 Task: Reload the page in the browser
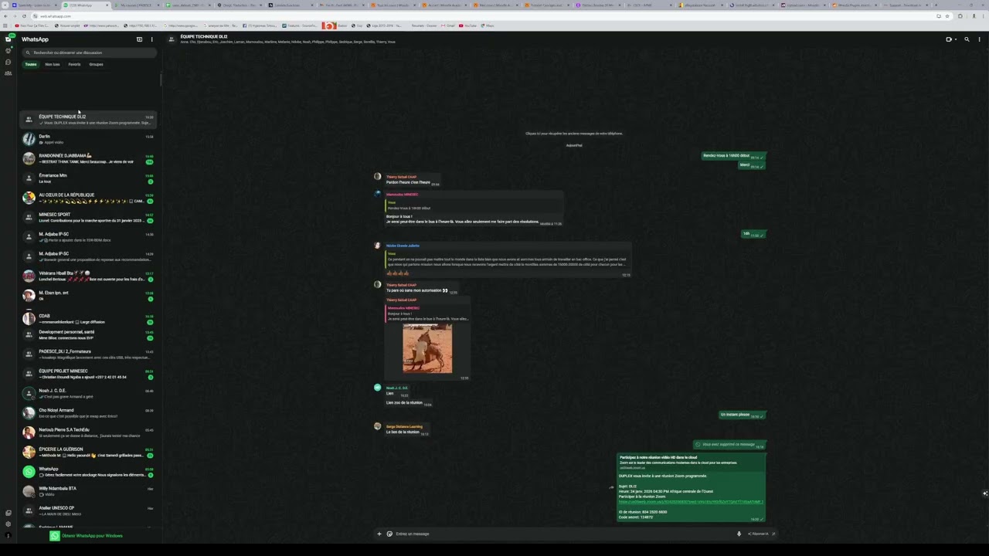point(24,16)
